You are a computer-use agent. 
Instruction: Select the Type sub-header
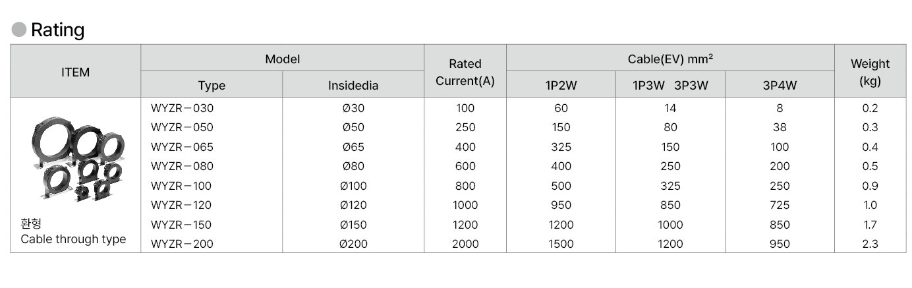click(x=212, y=86)
